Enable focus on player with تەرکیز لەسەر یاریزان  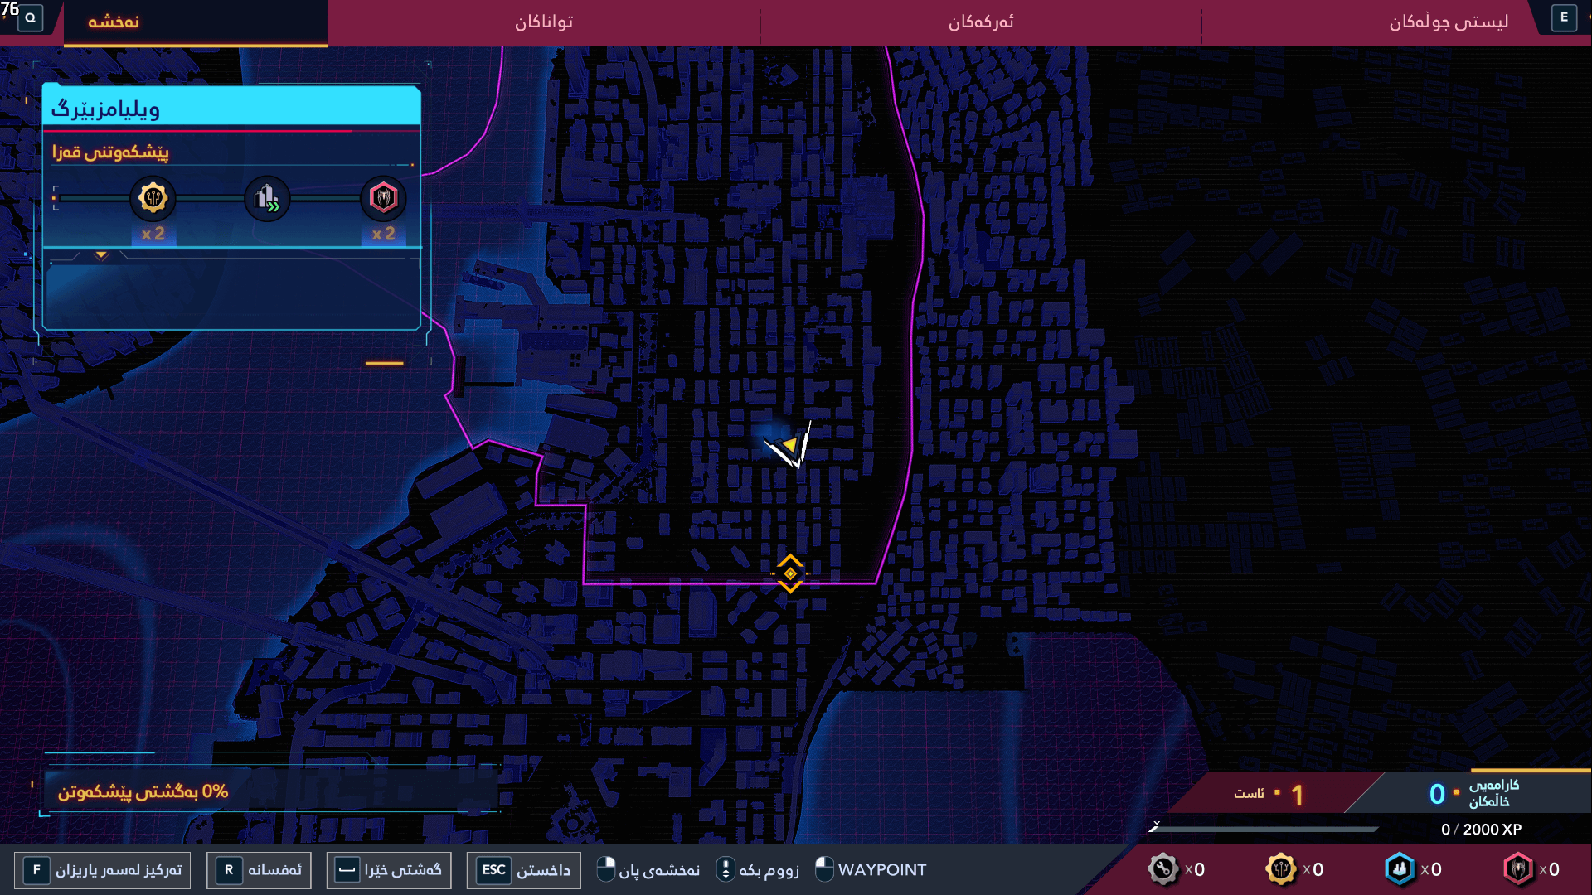103,870
